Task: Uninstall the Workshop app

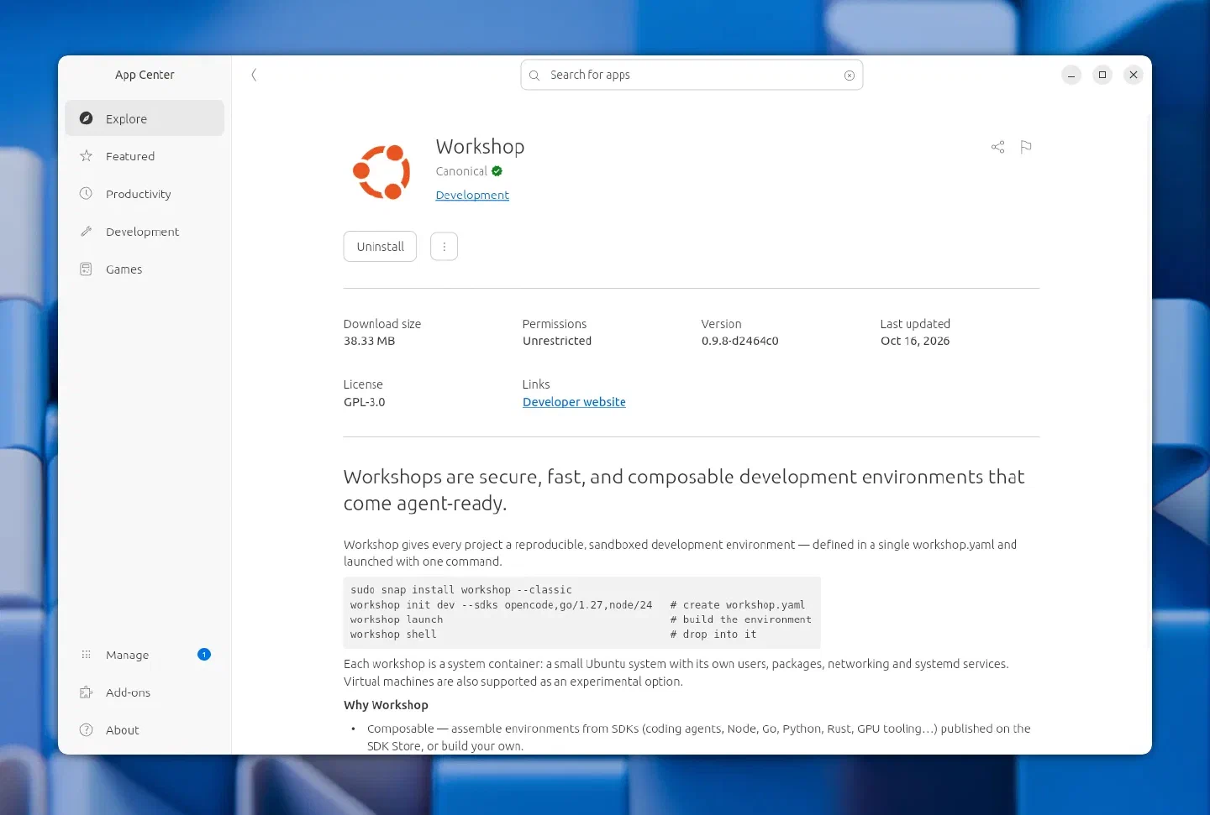Action: (380, 247)
